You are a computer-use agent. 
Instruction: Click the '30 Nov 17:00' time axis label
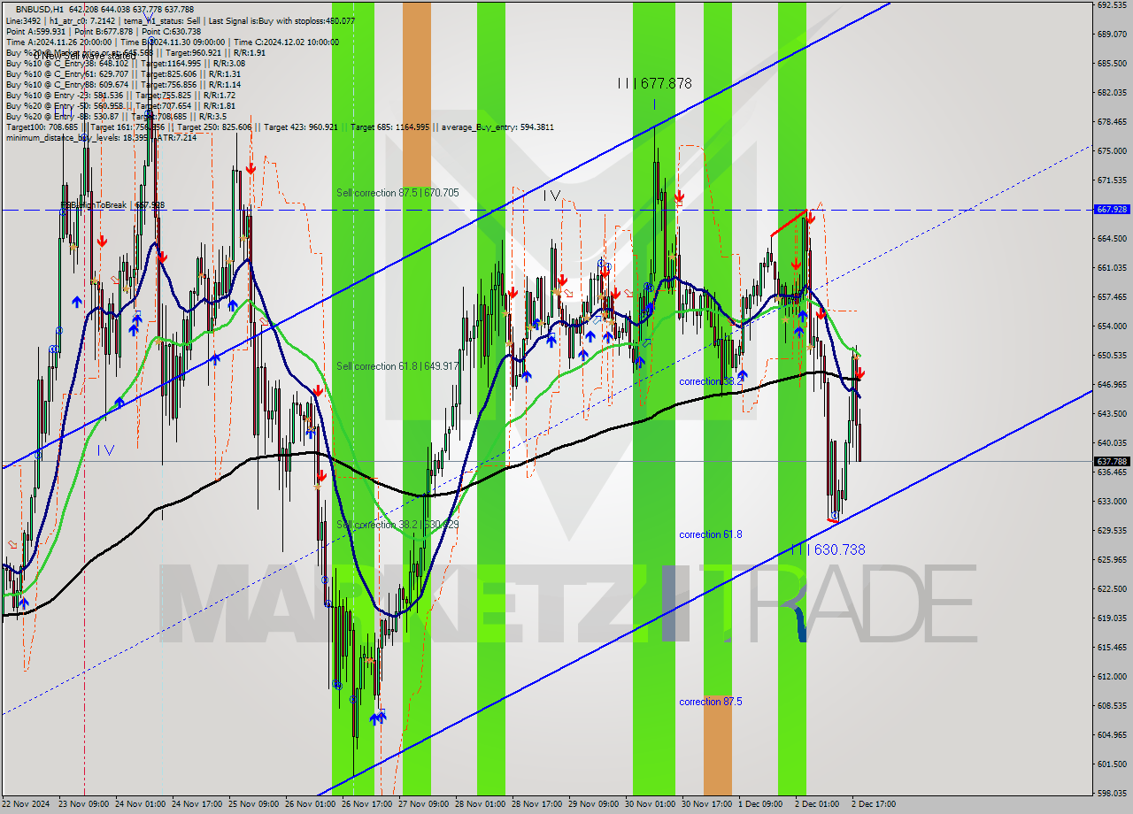click(707, 804)
